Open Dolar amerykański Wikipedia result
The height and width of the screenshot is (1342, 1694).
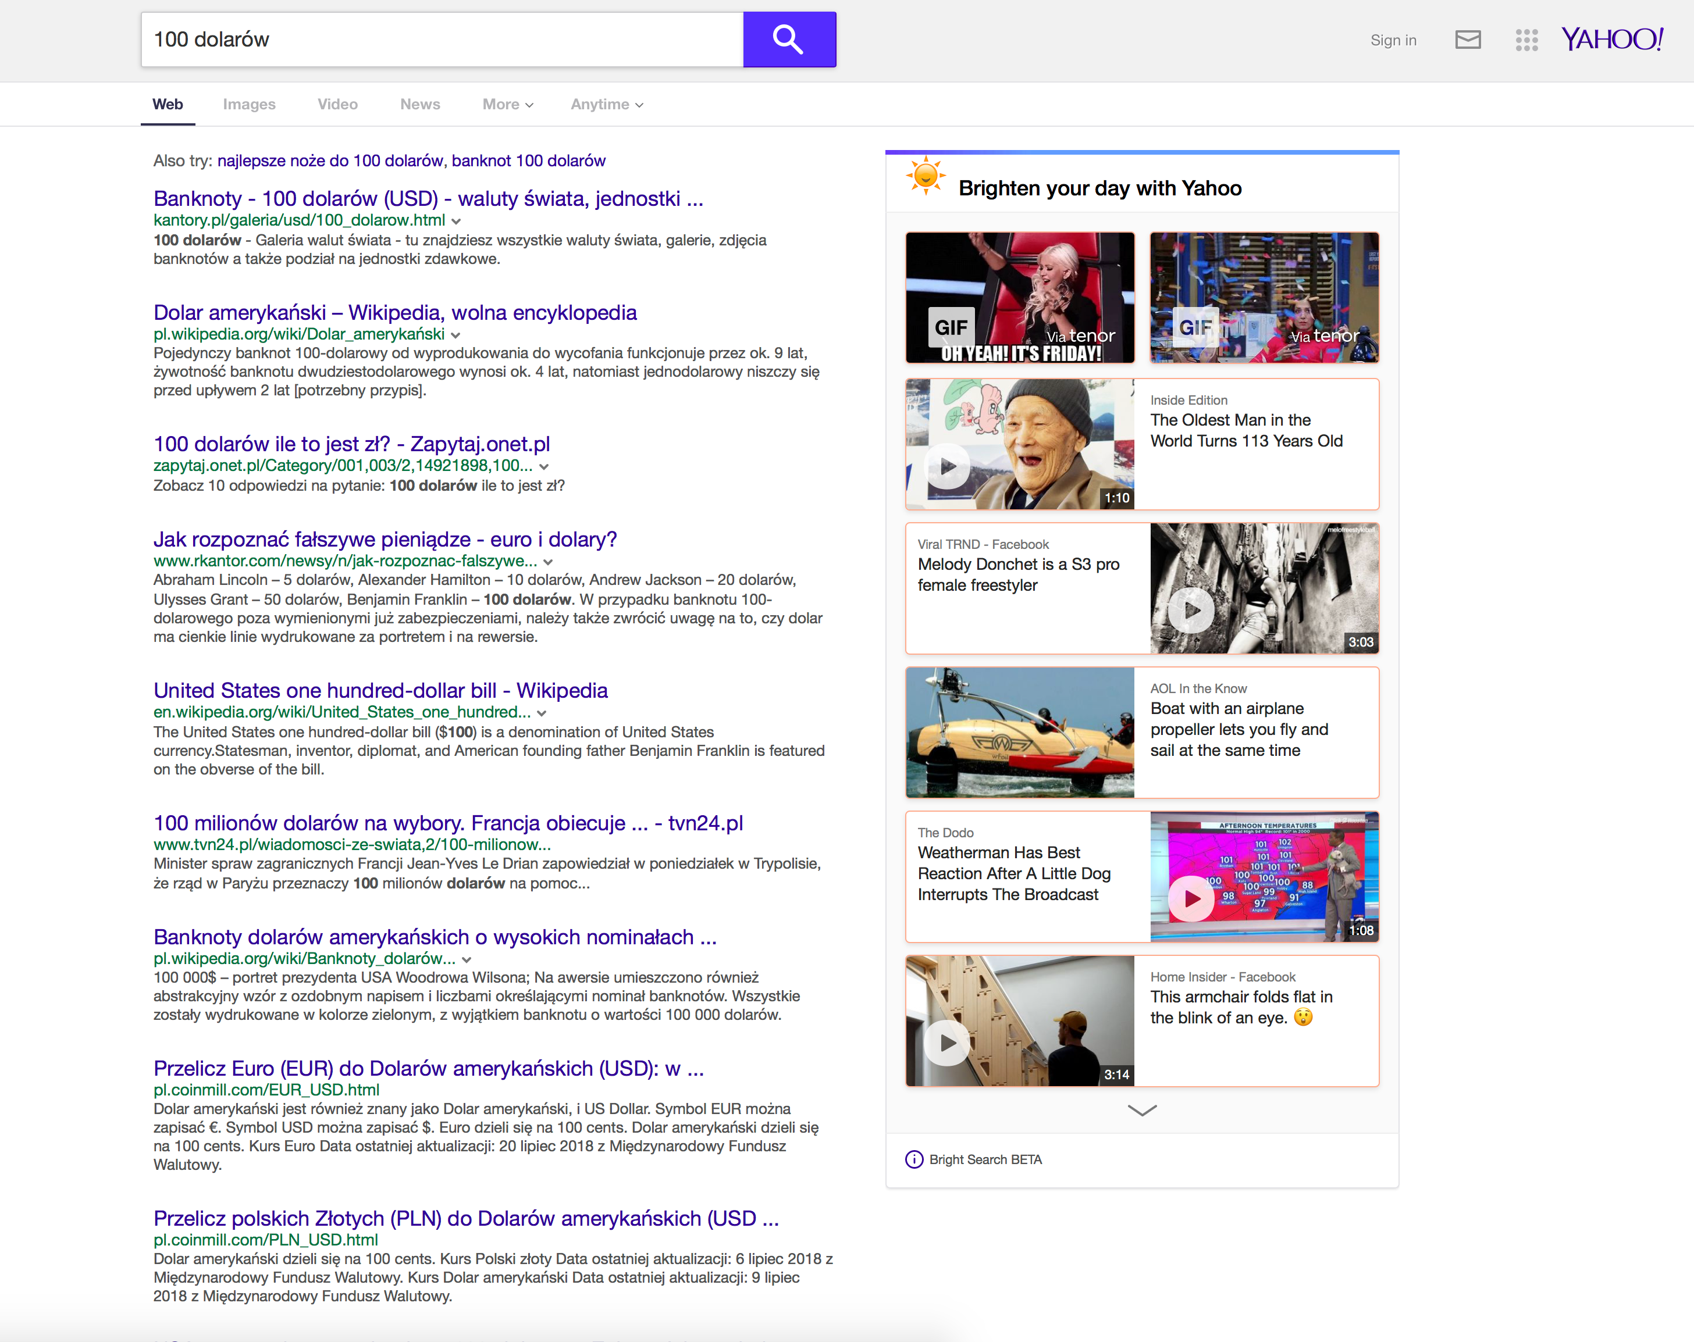pyautogui.click(x=395, y=312)
